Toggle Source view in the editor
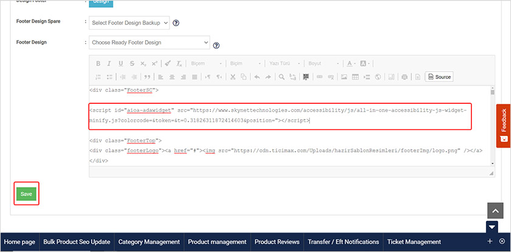 [x=439, y=77]
